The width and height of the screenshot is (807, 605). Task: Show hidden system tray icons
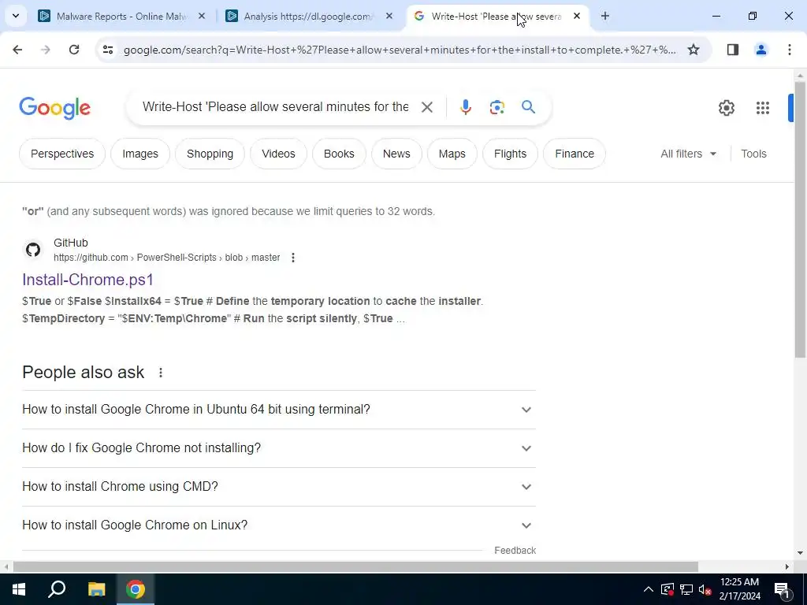(649, 589)
